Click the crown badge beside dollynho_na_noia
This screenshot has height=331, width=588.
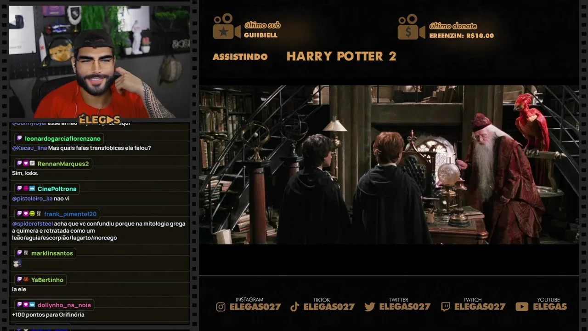32,305
